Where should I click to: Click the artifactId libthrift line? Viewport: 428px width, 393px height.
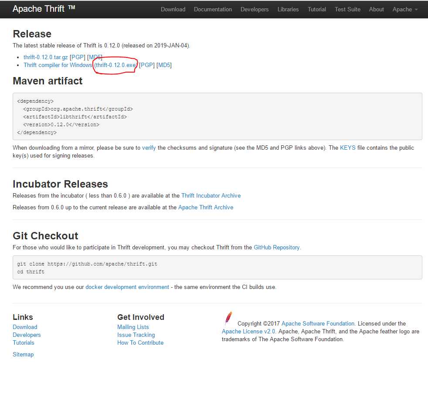click(75, 117)
